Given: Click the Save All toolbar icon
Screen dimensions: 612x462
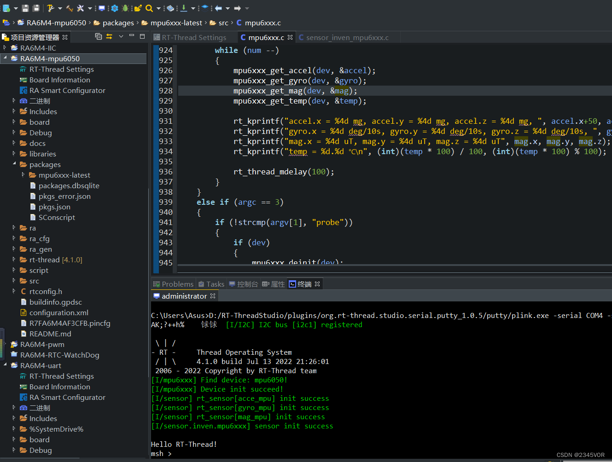Looking at the screenshot, I should [36, 8].
